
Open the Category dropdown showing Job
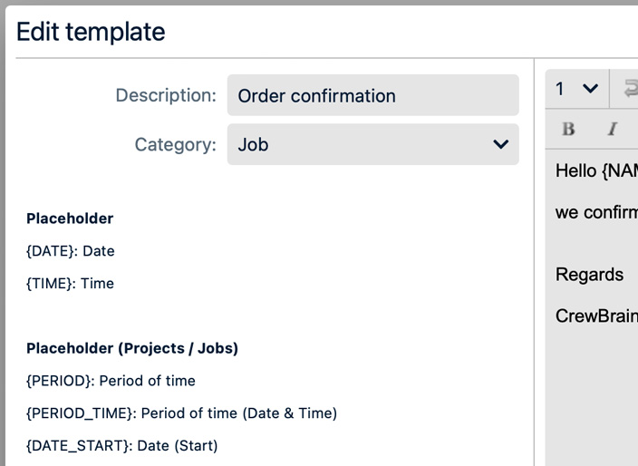[x=372, y=145]
